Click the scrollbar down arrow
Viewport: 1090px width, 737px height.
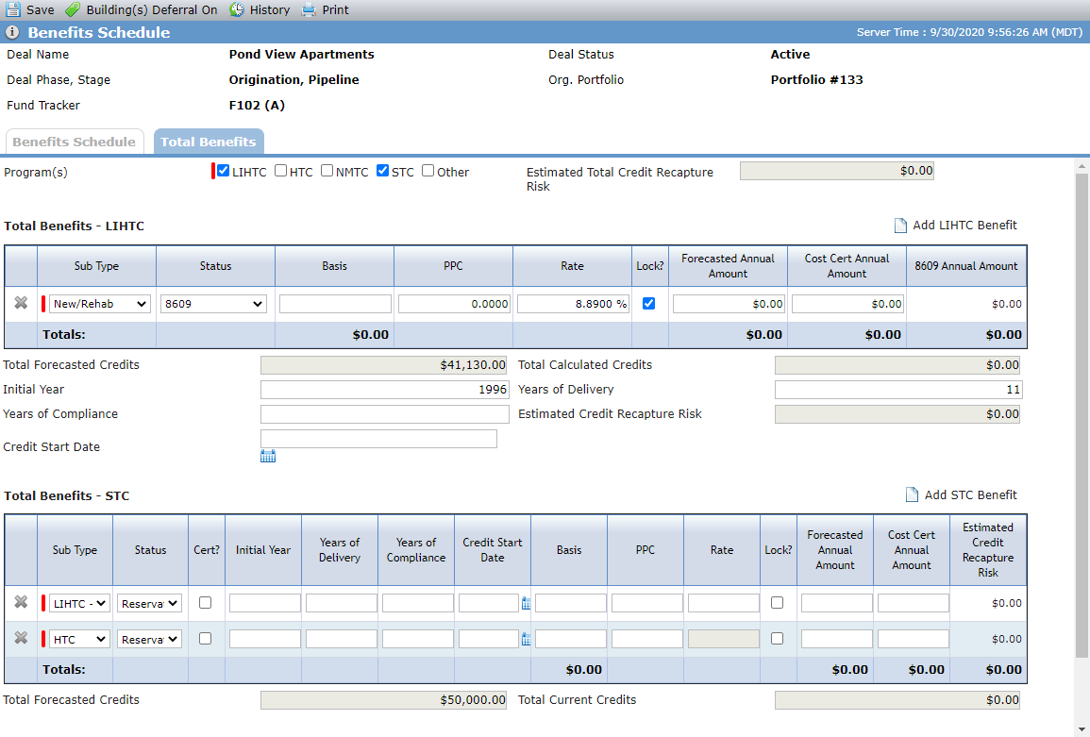[1082, 729]
